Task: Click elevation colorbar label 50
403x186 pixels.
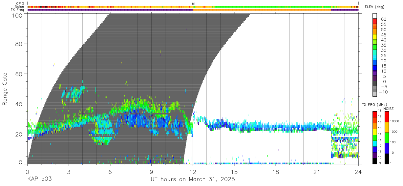Action: (x=384, y=30)
